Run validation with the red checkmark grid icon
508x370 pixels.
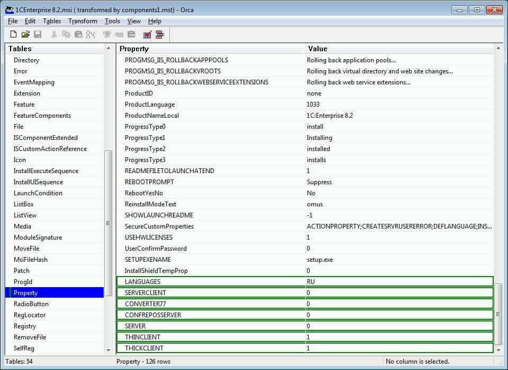click(148, 34)
